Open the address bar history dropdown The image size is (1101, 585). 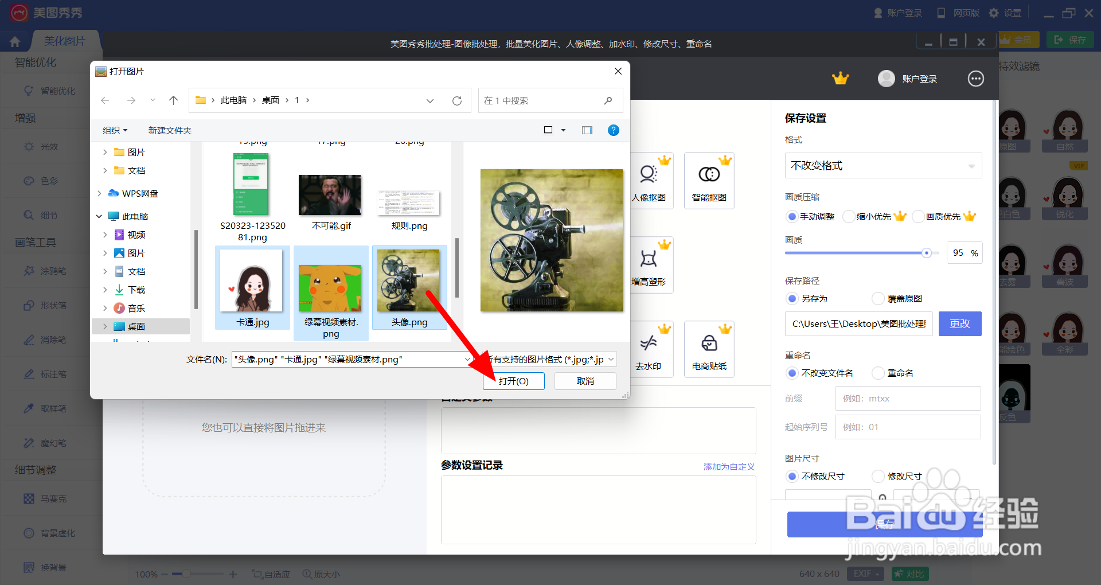click(x=430, y=101)
